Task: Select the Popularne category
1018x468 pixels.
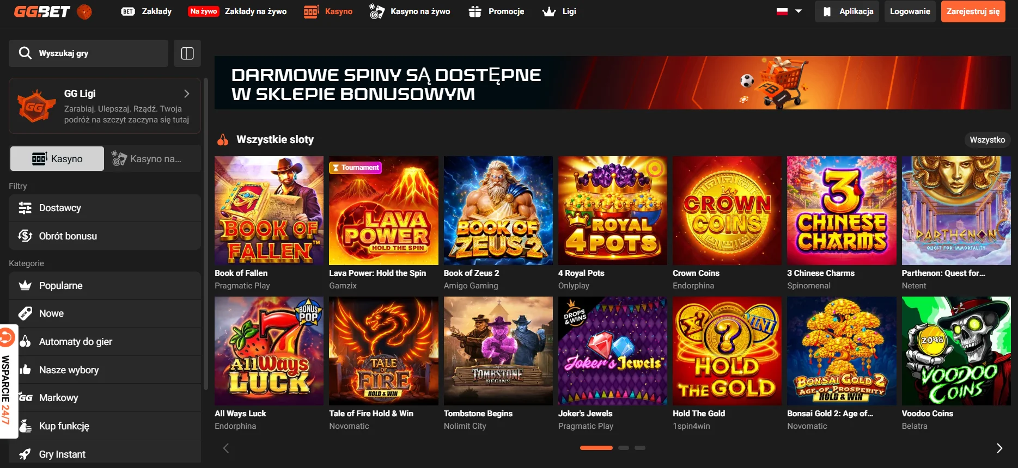Action: tap(105, 286)
